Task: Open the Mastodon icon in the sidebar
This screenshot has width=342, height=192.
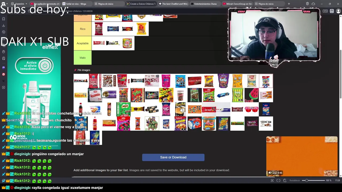Action: (3, 67)
